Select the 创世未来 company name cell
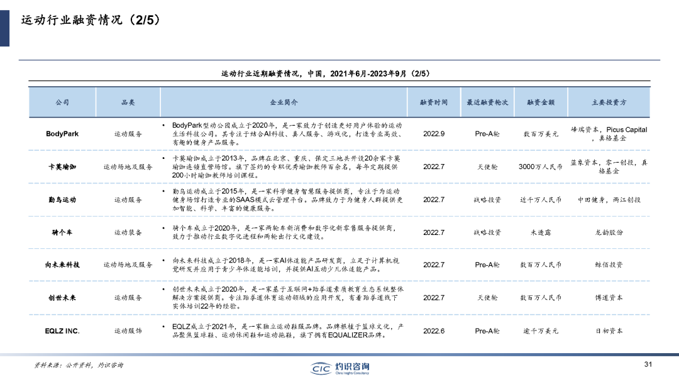679x382 pixels. point(62,298)
